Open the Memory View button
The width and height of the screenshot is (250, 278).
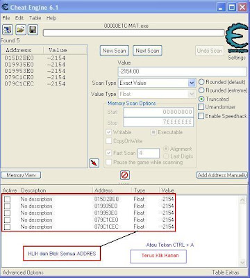(21, 175)
